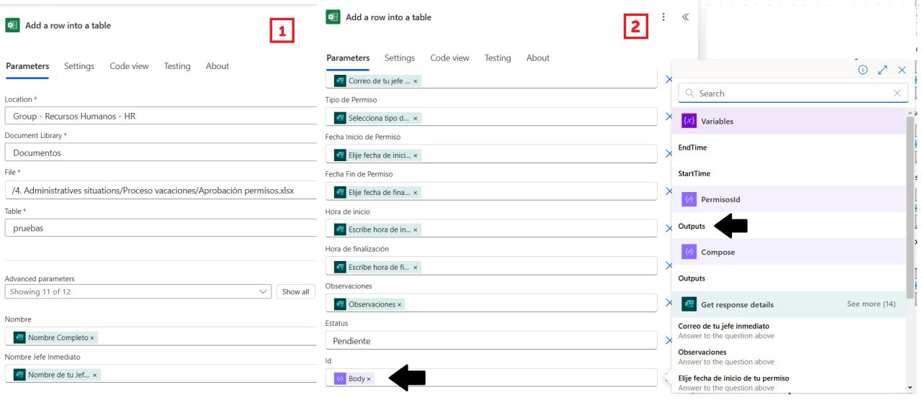Switch to the Code view tab
The width and height of the screenshot is (922, 415).
point(129,65)
